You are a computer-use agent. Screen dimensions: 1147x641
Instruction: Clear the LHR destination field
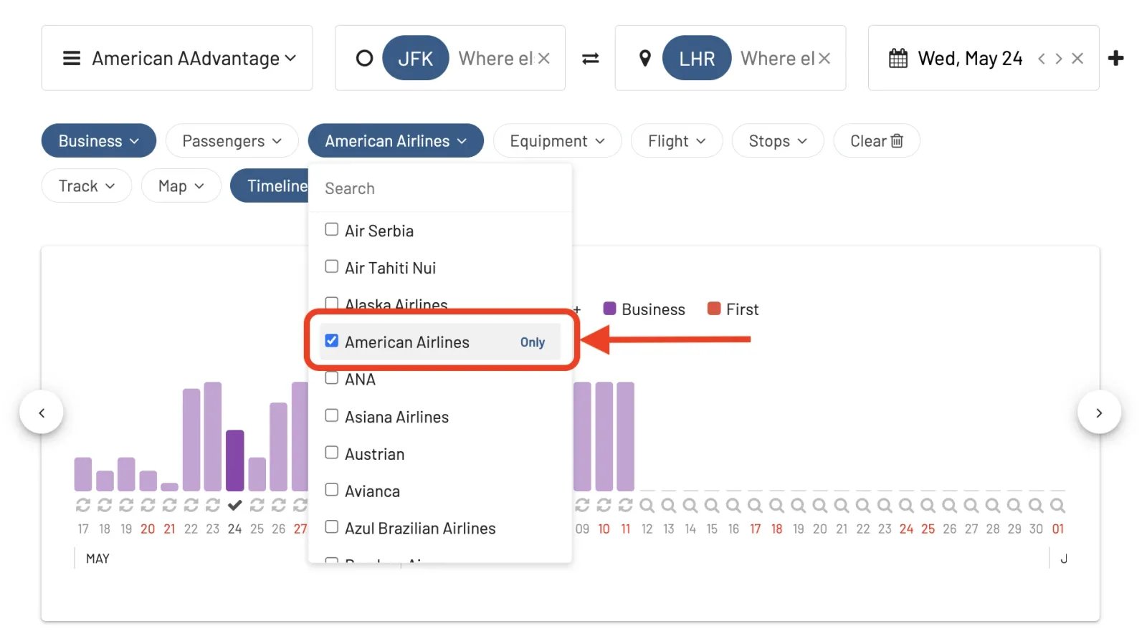[824, 58]
